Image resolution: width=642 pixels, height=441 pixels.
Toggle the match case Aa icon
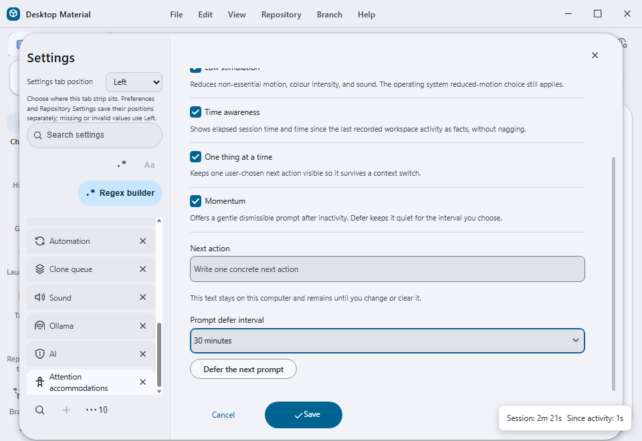click(x=149, y=165)
